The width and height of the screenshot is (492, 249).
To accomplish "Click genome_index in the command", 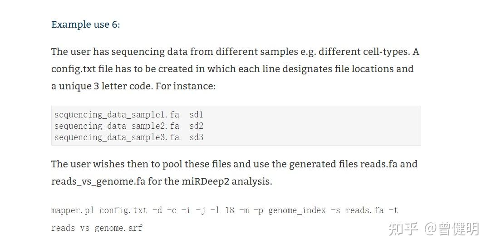I will pyautogui.click(x=297, y=210).
